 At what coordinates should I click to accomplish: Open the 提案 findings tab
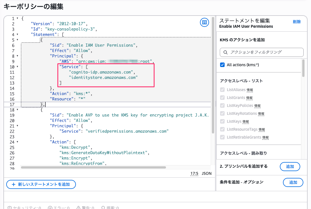tap(110, 208)
